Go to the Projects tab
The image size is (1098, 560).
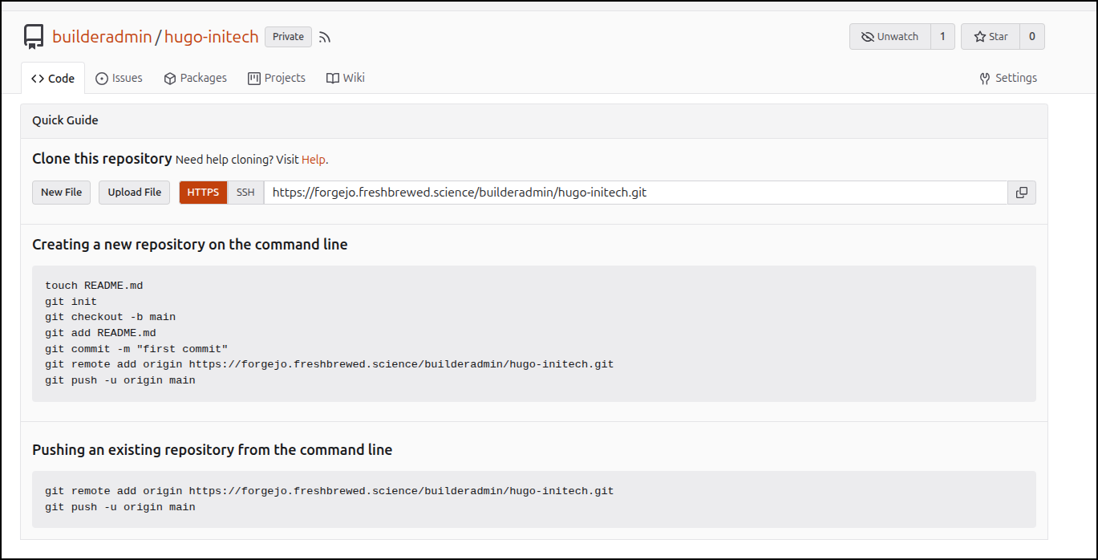277,78
